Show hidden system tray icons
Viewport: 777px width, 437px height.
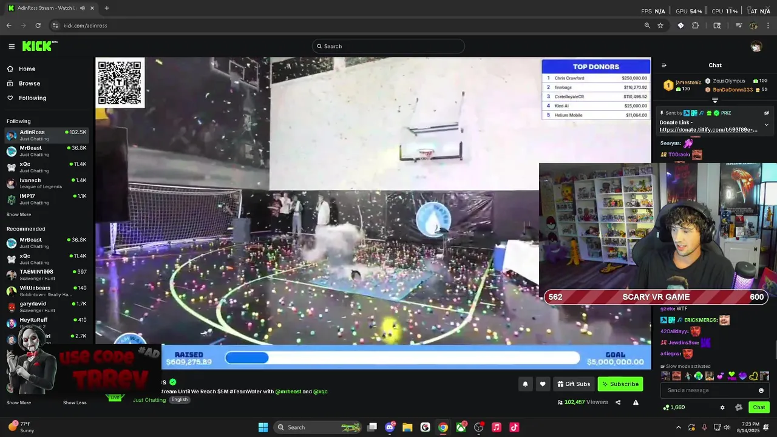679,427
